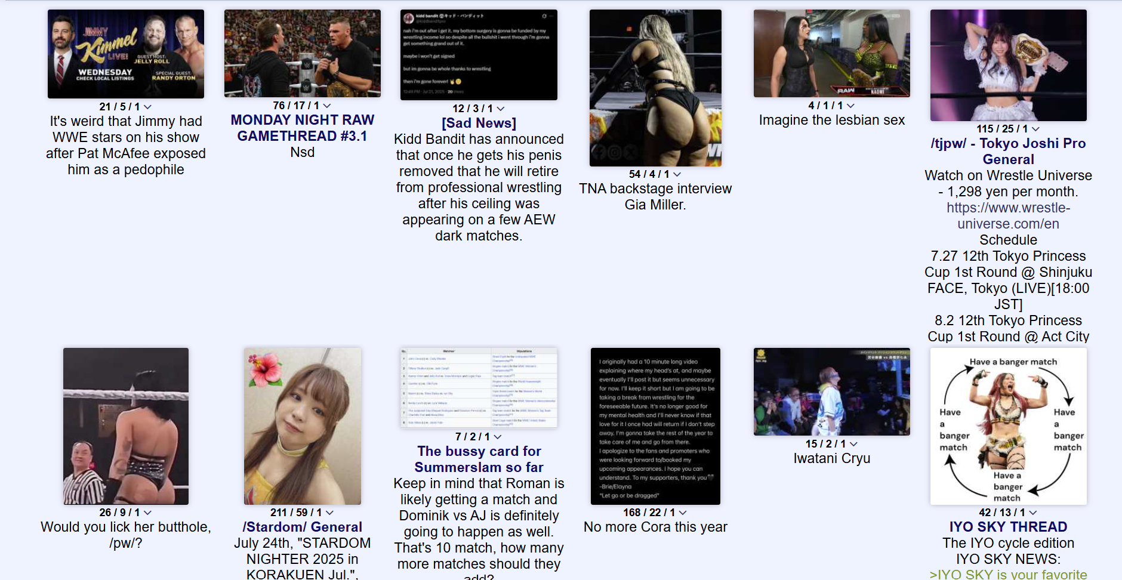Expand thread menu arrow beside 15 / 2 / 1
The height and width of the screenshot is (580, 1122).
pos(853,444)
